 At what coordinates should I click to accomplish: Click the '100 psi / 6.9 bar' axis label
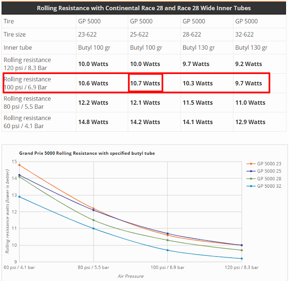[x=168, y=267]
